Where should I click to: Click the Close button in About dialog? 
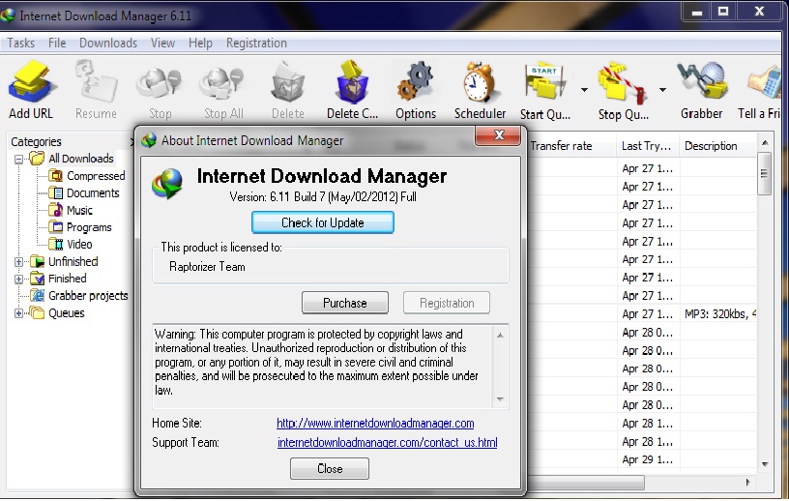[x=330, y=468]
